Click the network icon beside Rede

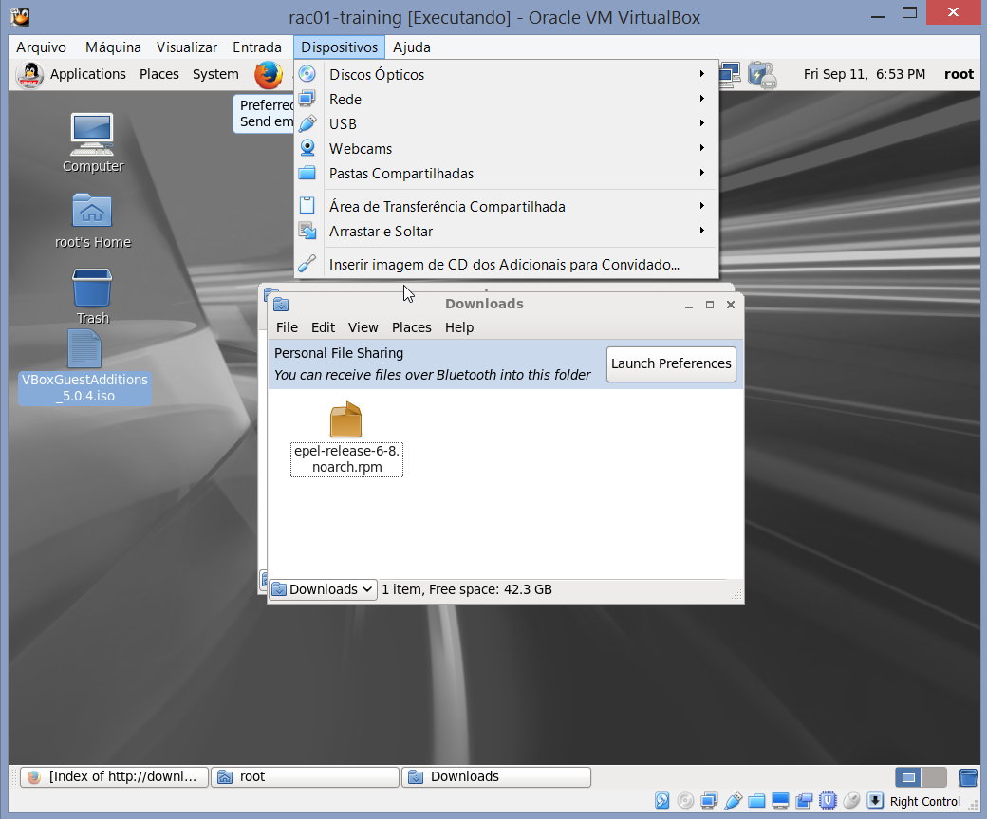point(307,99)
